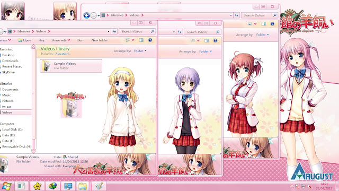The height and width of the screenshot is (191, 339).
Task: Open Help in the middle window toolbar
Action: [215, 40]
